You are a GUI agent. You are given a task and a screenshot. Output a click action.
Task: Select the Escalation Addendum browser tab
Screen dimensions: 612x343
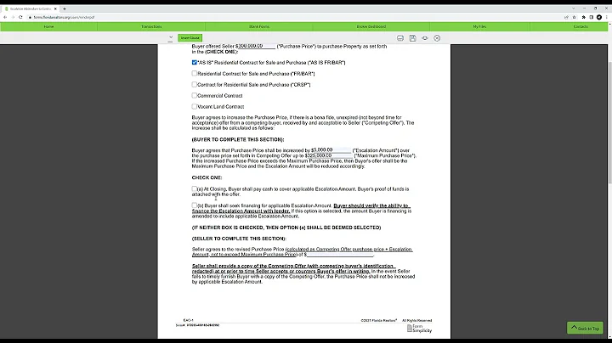click(31, 8)
